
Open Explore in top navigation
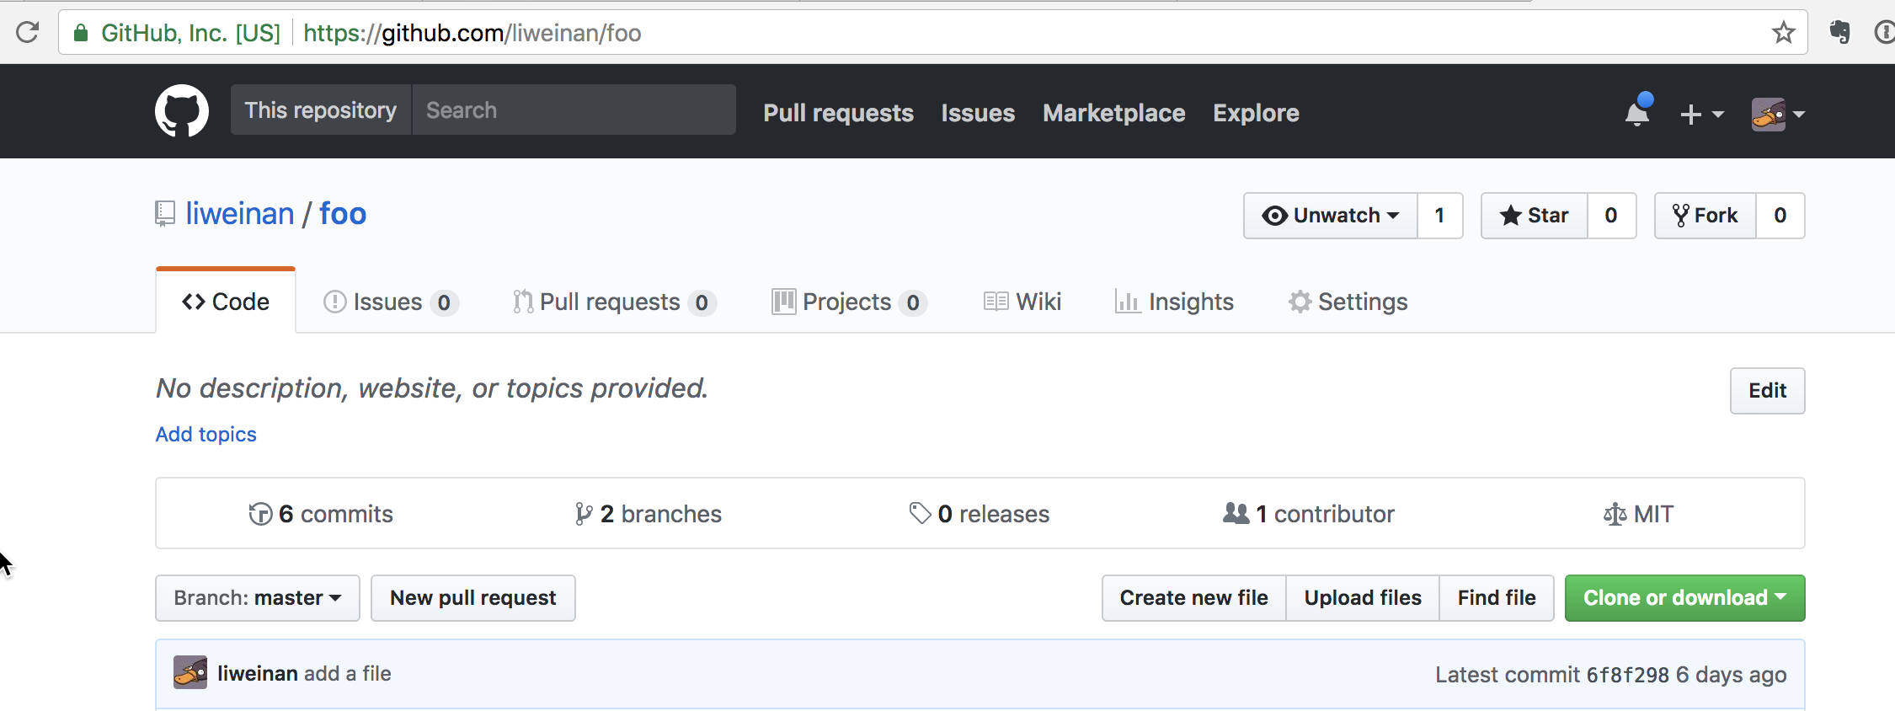coord(1256,113)
